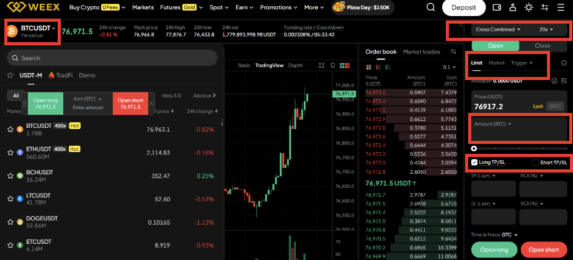Open the hamburger menu icon
This screenshot has width=573, height=260.
point(560,7)
